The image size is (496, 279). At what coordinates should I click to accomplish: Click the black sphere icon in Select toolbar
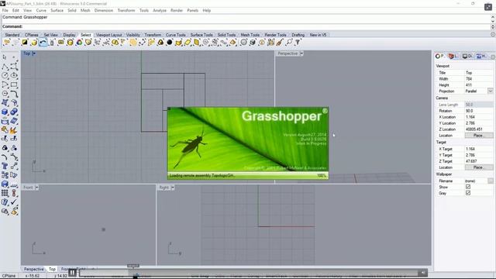click(170, 43)
